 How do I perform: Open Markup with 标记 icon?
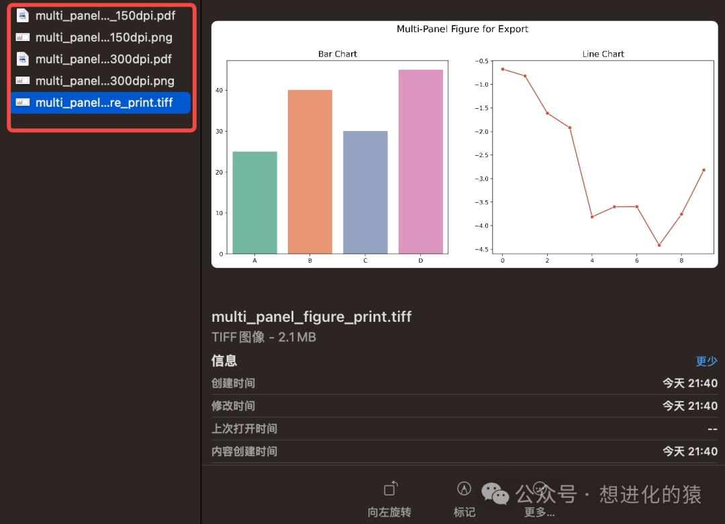(x=464, y=488)
